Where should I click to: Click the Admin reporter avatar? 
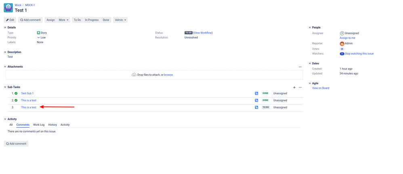[342, 43]
